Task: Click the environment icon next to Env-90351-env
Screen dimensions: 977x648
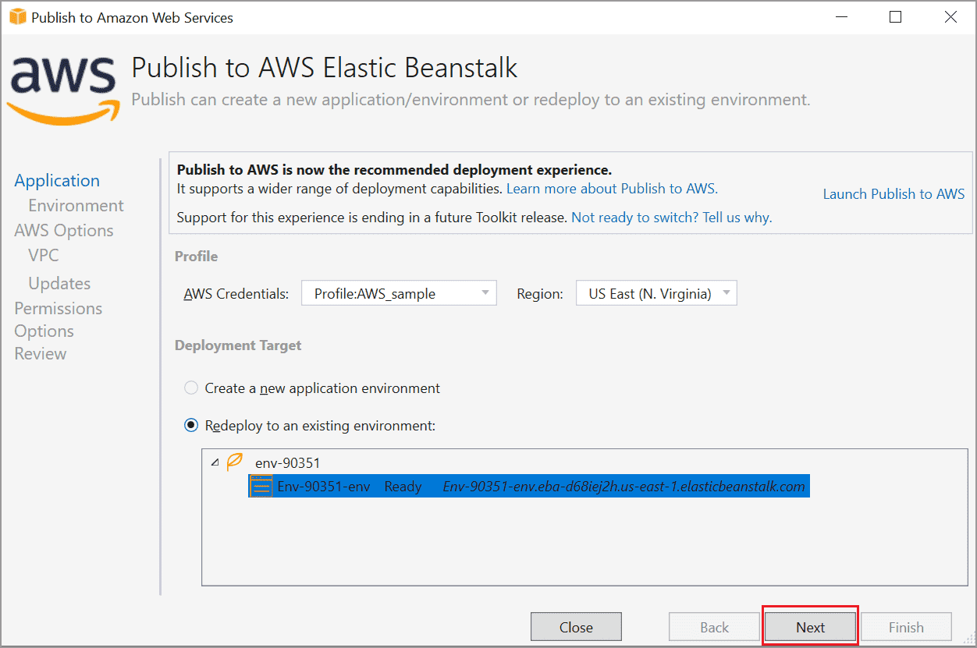Action: (260, 486)
